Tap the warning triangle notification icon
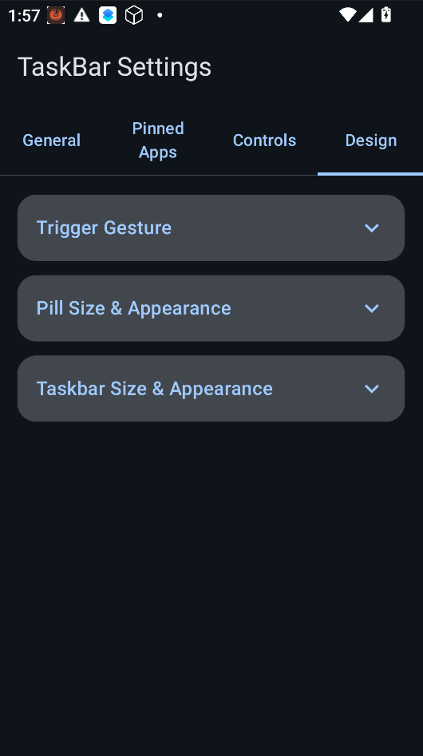423x756 pixels. pos(82,15)
